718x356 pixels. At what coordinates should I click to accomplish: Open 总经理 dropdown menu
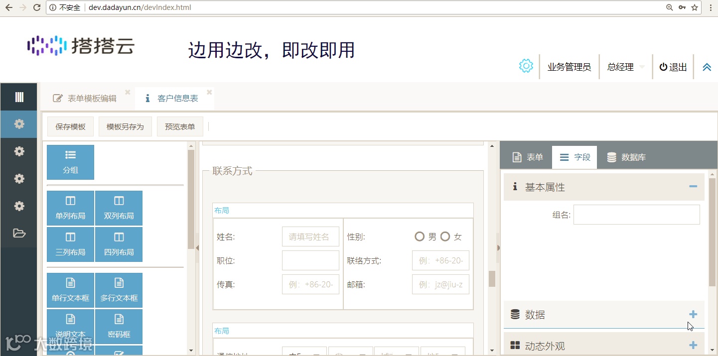626,67
